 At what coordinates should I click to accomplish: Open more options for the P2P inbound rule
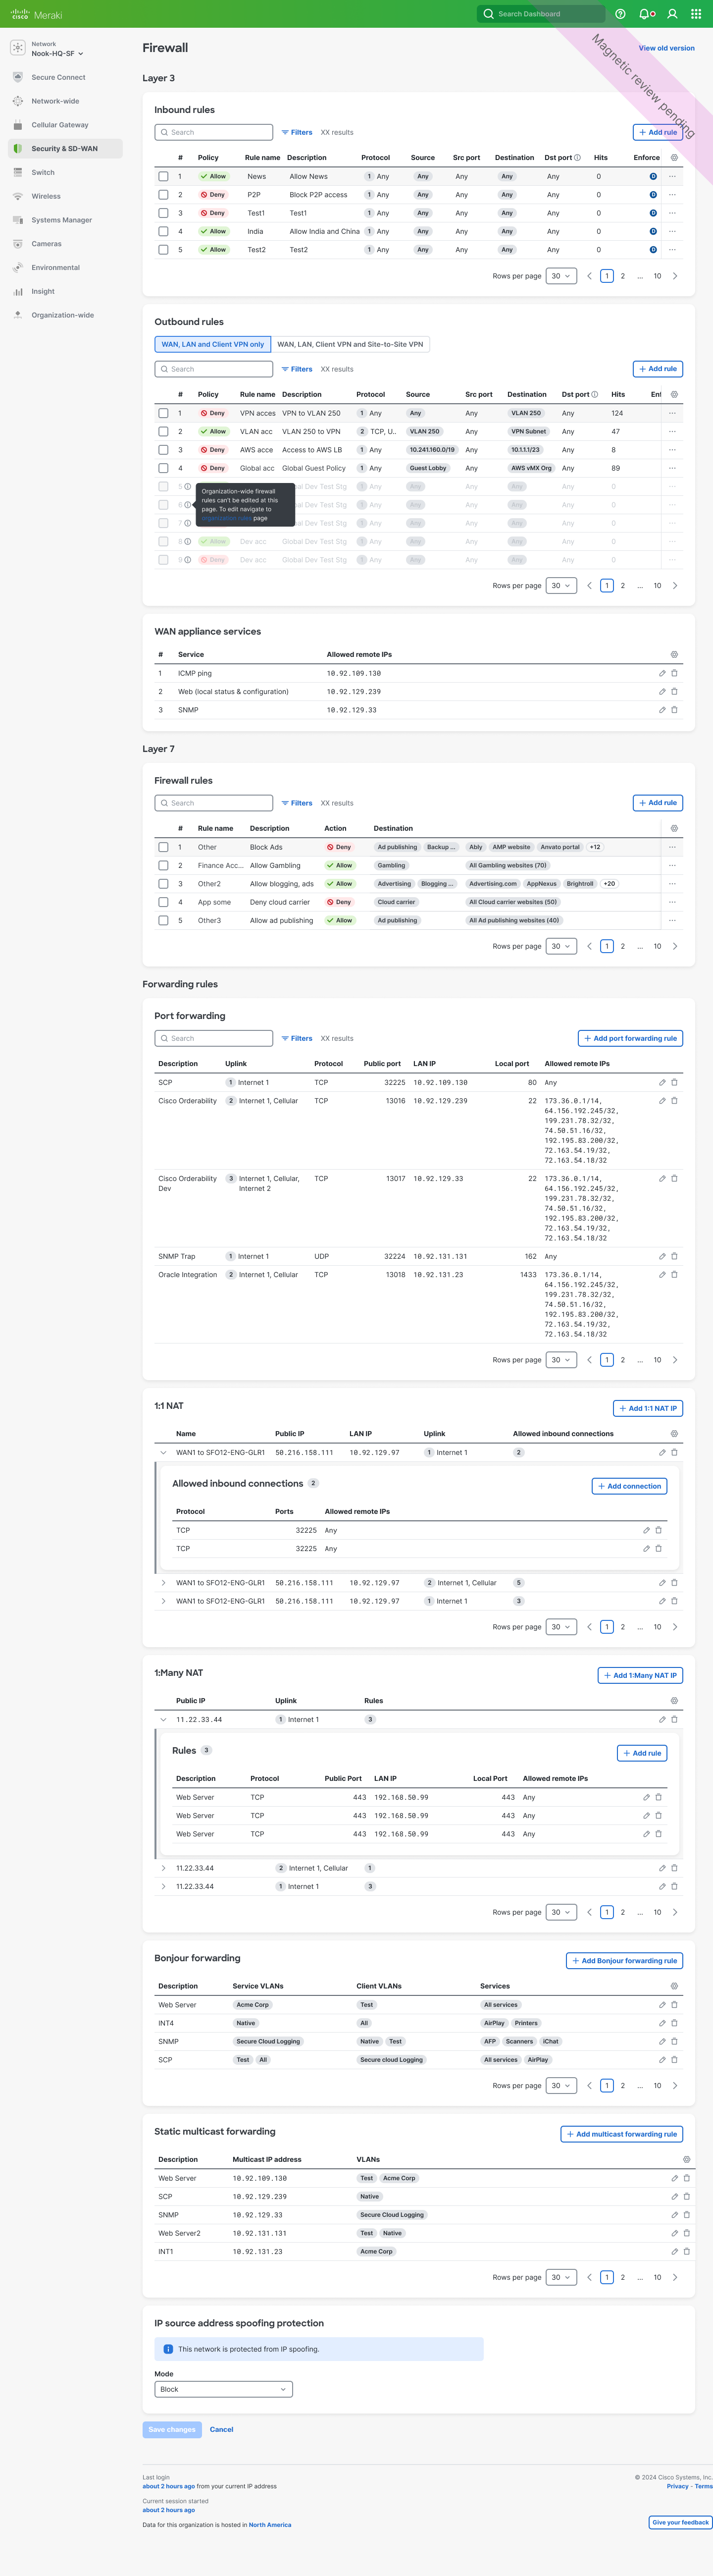(672, 195)
